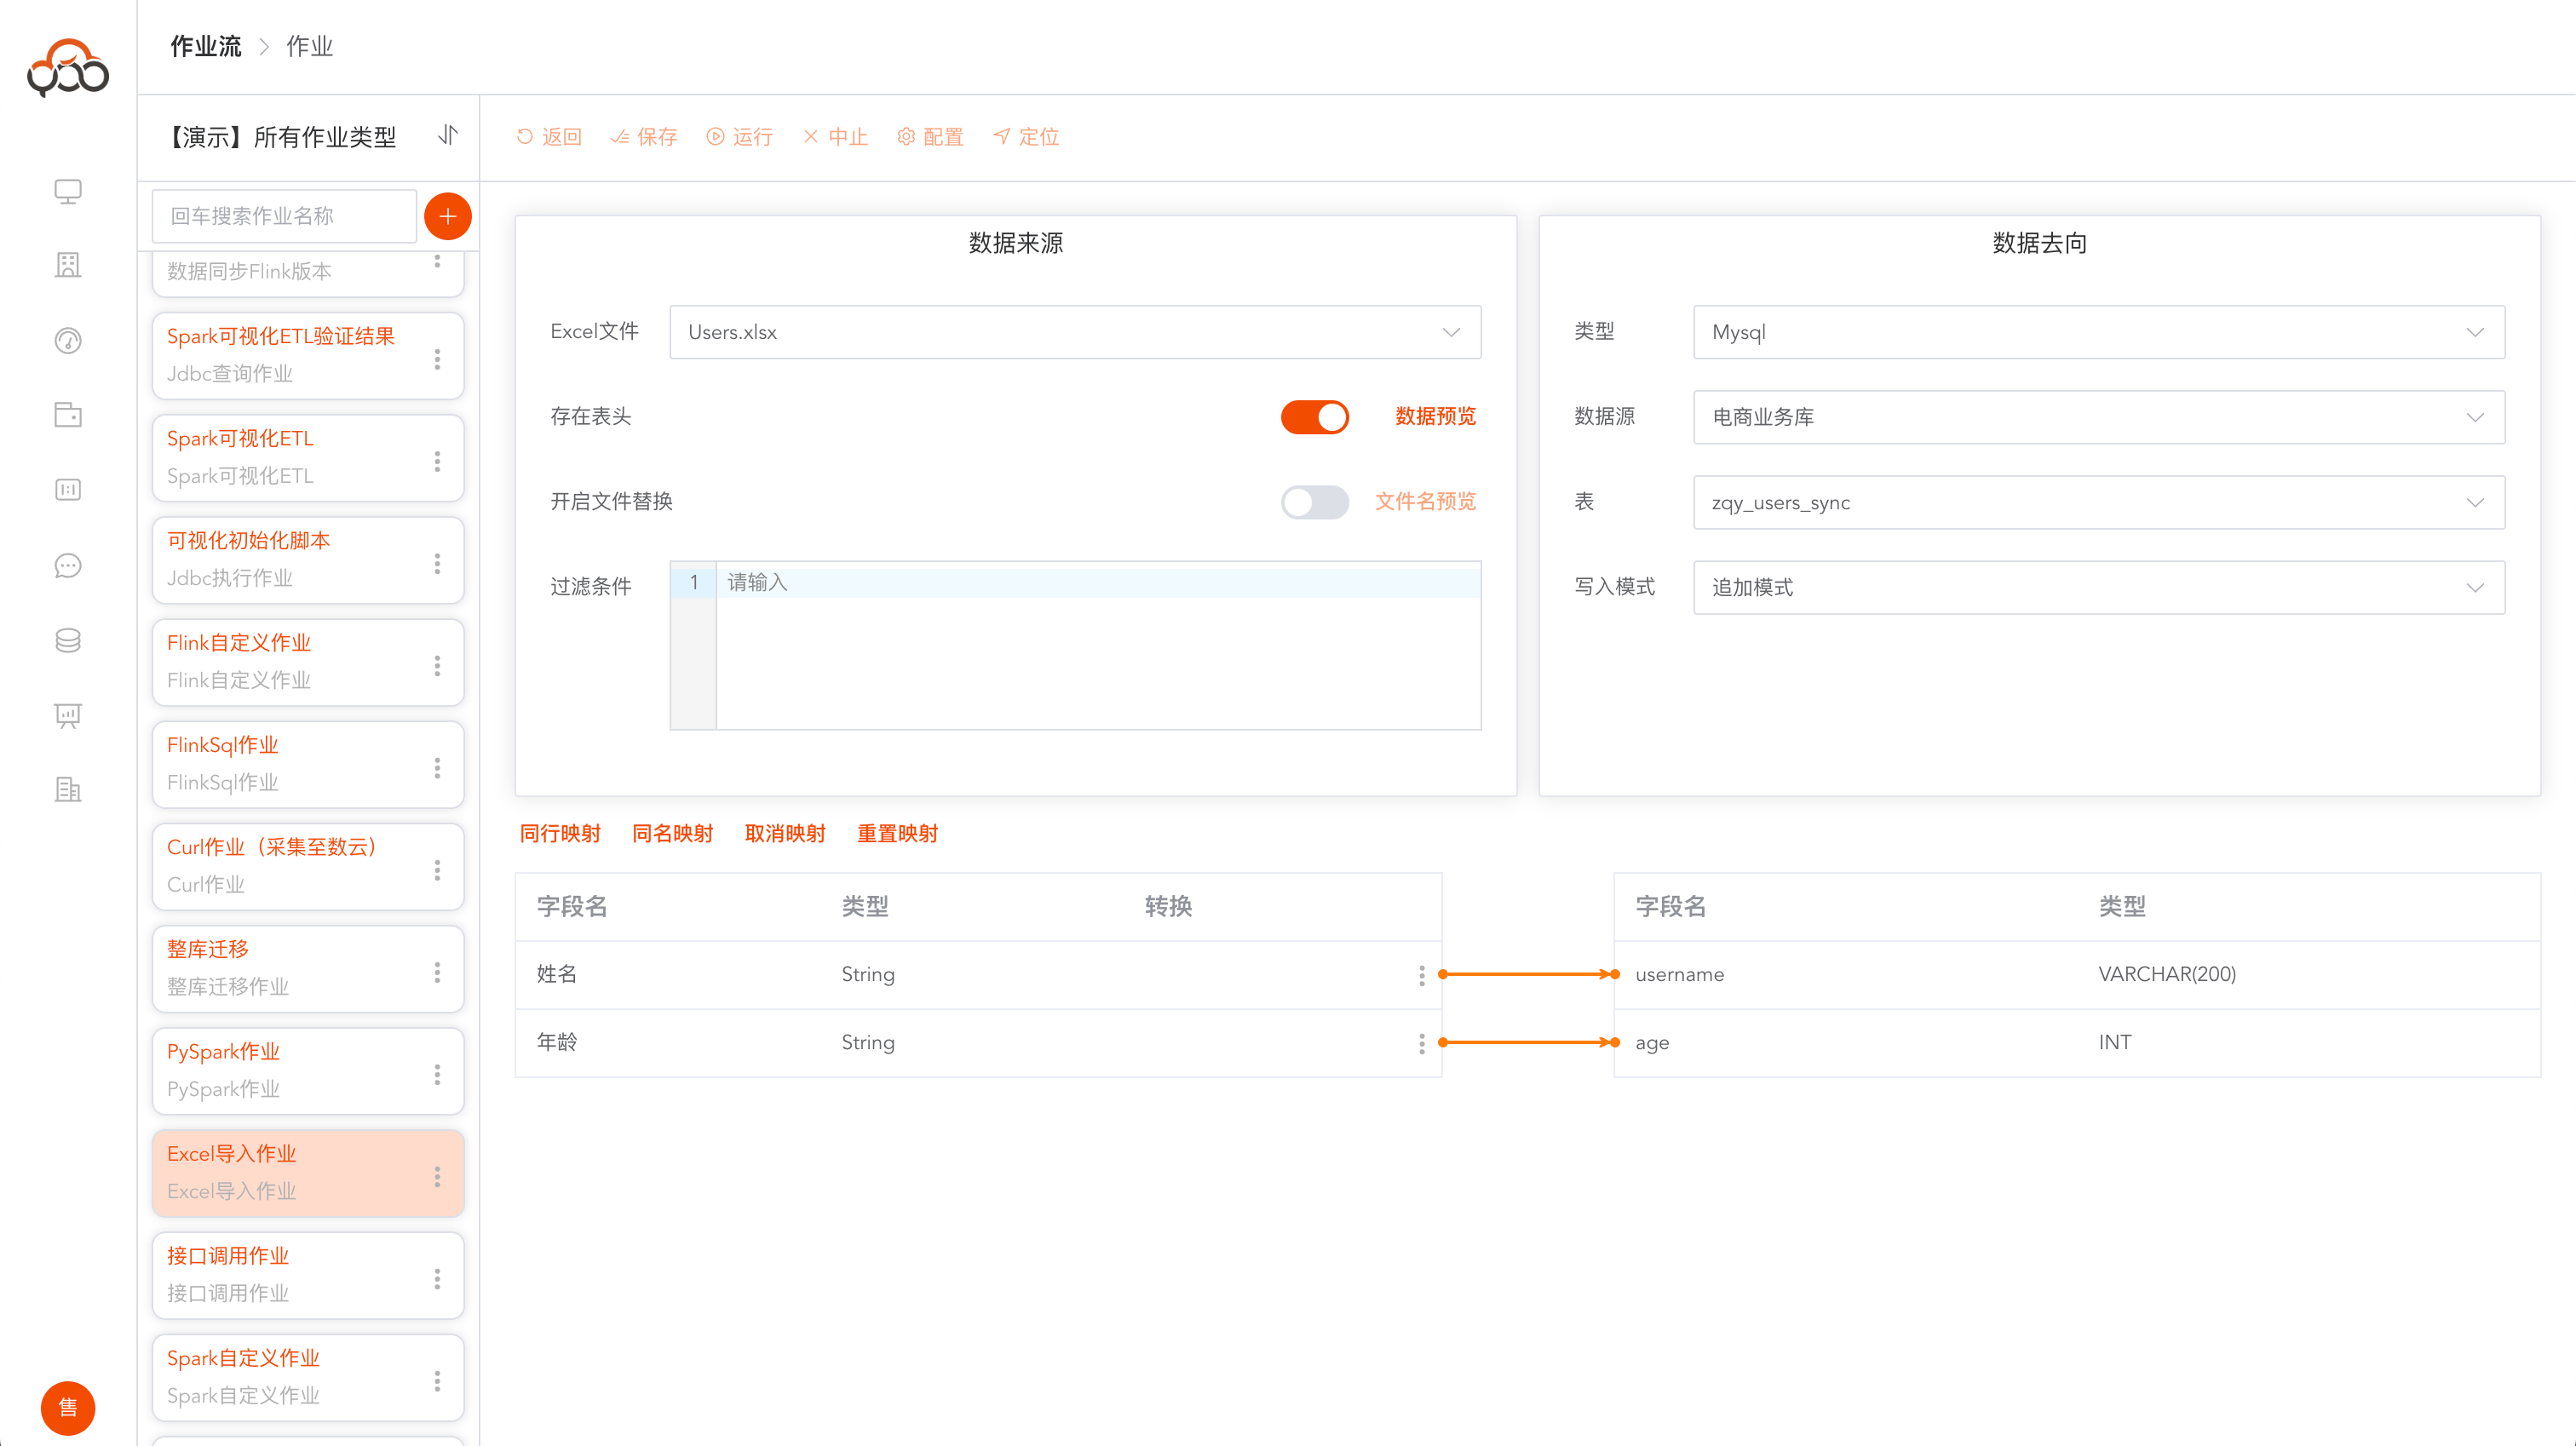
Task: Click the orange 售 circle button
Action: pyautogui.click(x=67, y=1407)
